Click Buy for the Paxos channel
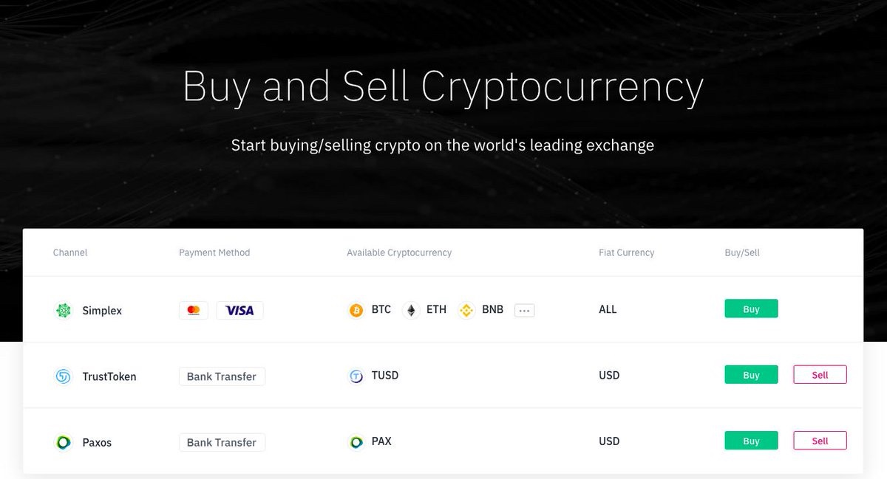Image resolution: width=887 pixels, height=479 pixels. coord(751,440)
